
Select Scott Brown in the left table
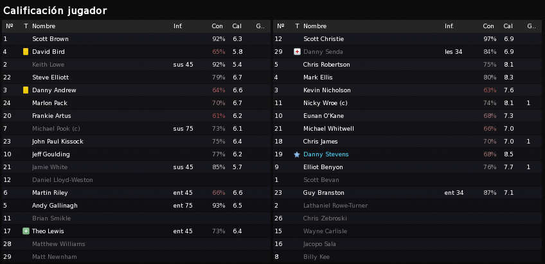pos(136,39)
